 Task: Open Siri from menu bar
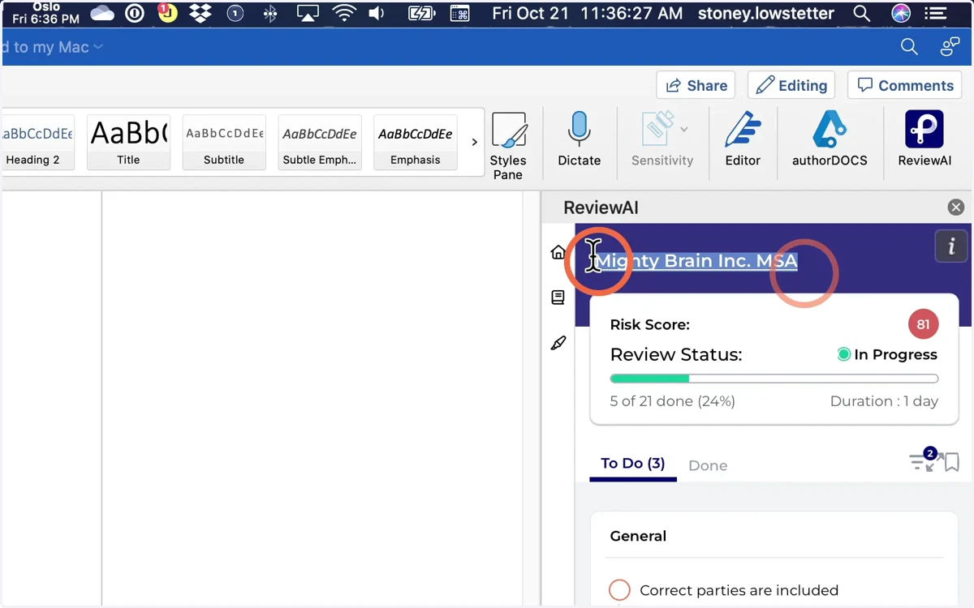tap(901, 14)
